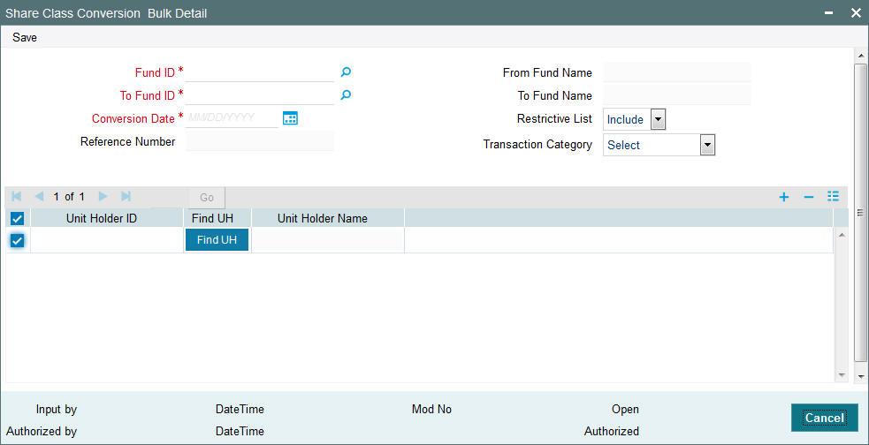Delete selected row with minus icon

[809, 197]
